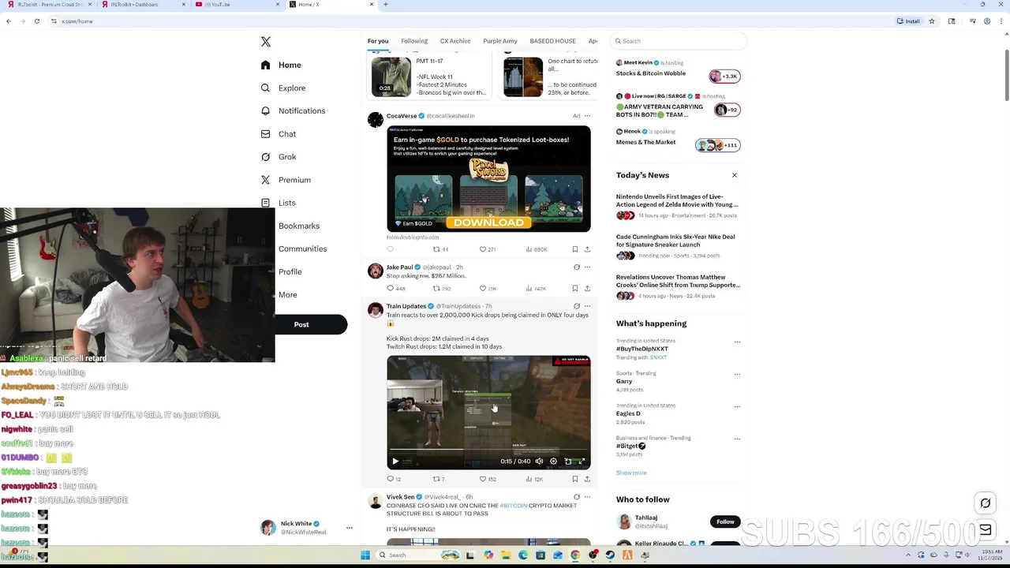Open video settings gear in Train Updates video

pyautogui.click(x=553, y=461)
